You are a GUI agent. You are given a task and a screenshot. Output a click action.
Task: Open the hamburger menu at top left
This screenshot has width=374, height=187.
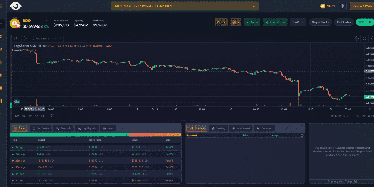(x=1, y=6)
